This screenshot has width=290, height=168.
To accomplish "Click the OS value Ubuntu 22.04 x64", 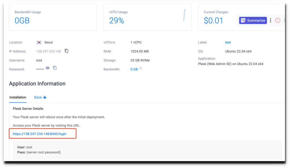I will pos(238,51).
